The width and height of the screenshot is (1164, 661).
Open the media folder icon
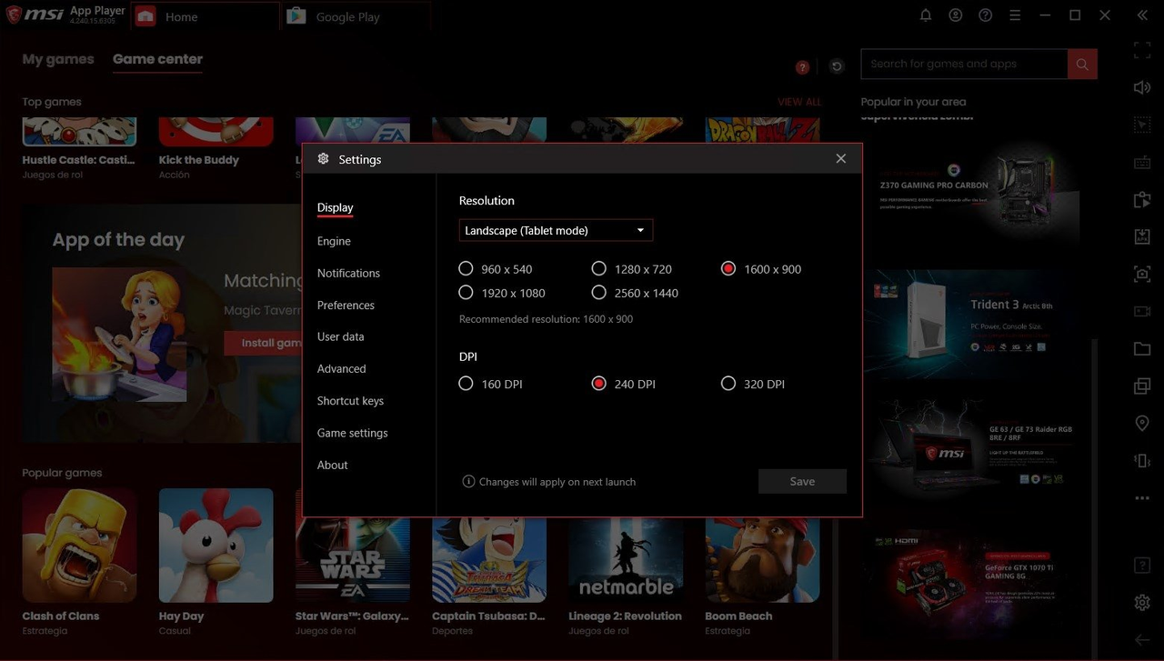pyautogui.click(x=1142, y=349)
